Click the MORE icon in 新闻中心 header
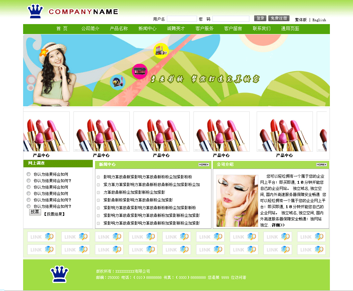The width and height of the screenshot is (353, 291). 203,164
